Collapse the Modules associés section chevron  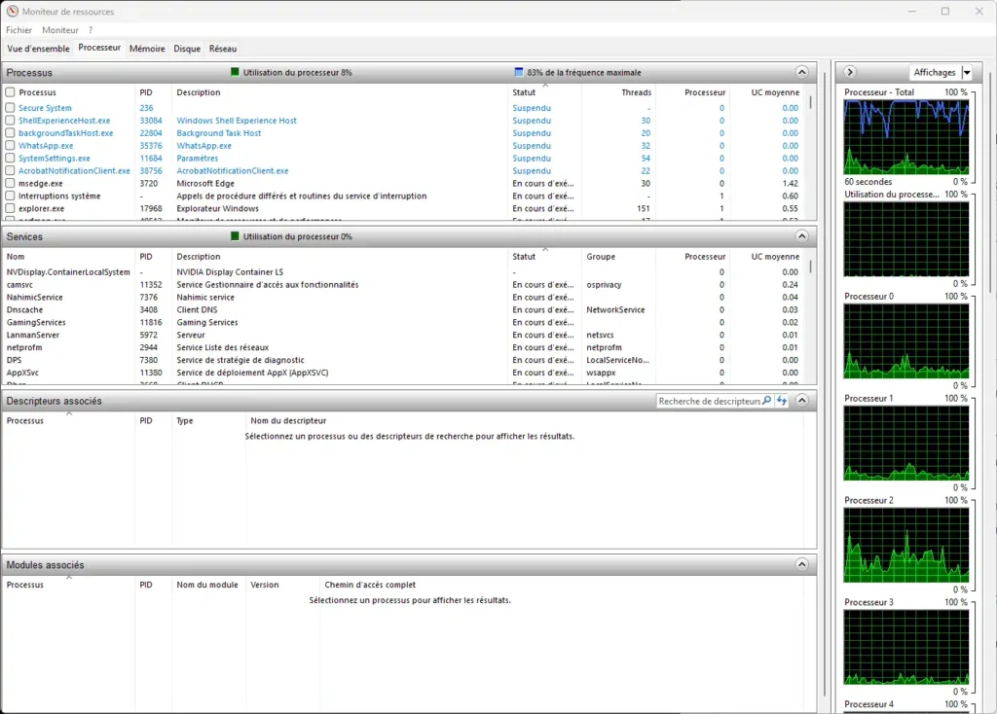801,564
